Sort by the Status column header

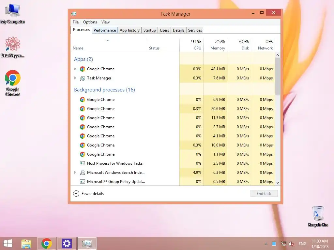point(163,45)
